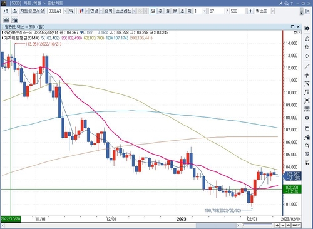Click the horizontal scrollbar thumb under chart
Image resolution: width=313 pixels, height=229 pixels.
[x=216, y=225]
